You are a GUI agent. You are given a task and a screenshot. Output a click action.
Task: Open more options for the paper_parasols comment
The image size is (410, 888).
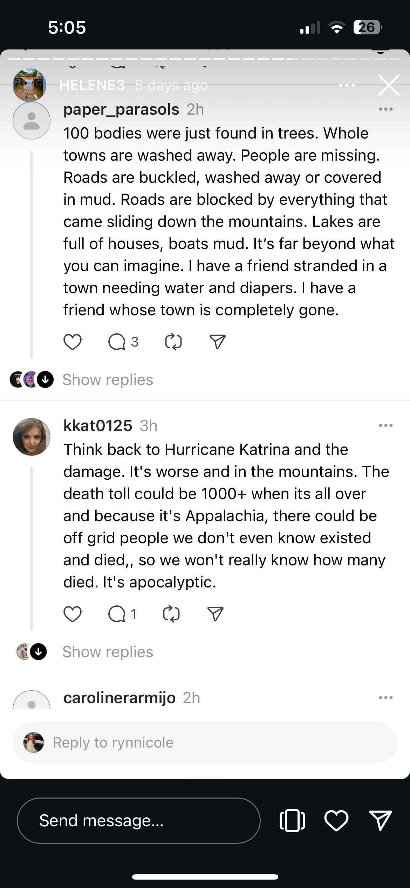385,109
